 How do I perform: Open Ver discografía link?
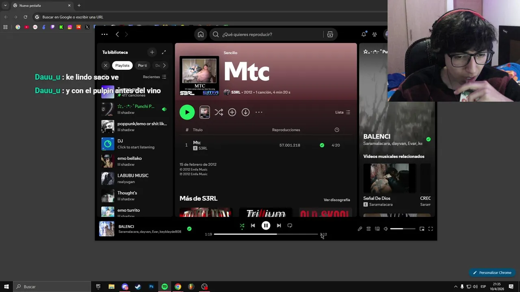[337, 200]
